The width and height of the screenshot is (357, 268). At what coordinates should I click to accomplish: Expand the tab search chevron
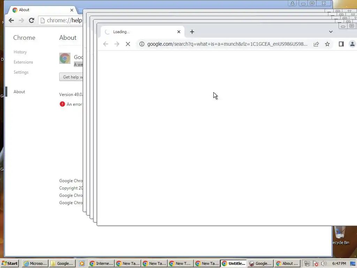click(331, 32)
